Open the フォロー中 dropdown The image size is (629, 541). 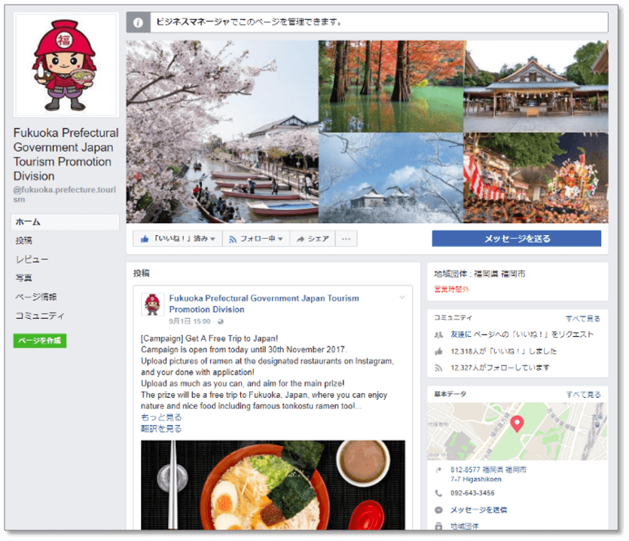[x=256, y=239]
